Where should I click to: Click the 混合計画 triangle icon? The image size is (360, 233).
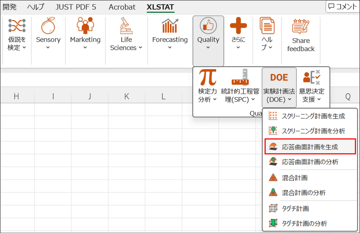coord(273,178)
